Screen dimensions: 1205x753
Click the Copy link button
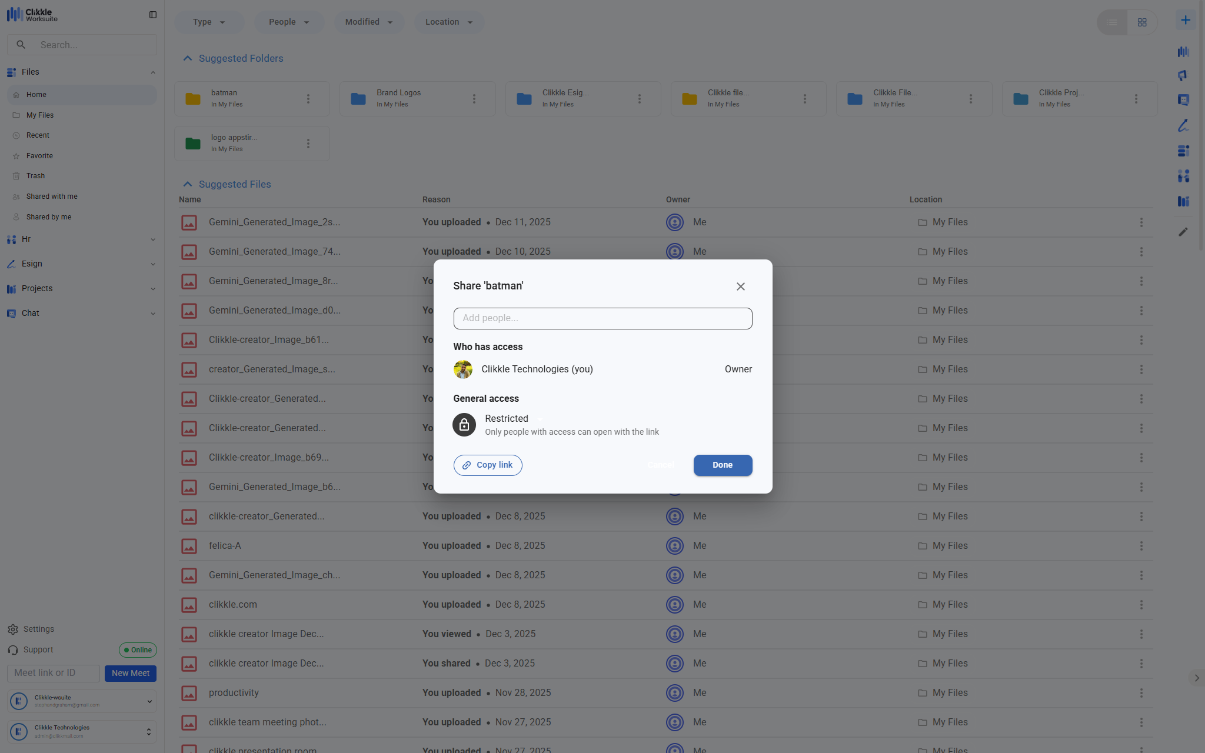(487, 465)
